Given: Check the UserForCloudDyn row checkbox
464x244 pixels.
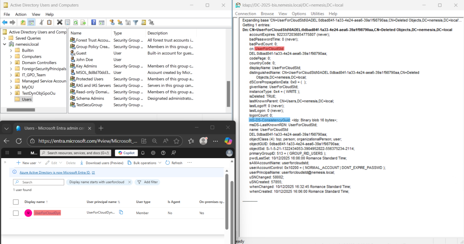Looking at the screenshot, I should [x=16, y=213].
